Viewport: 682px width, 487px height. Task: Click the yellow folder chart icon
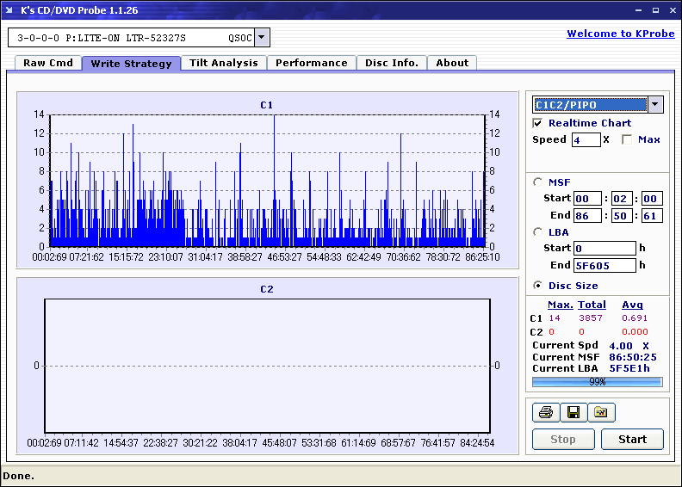click(x=601, y=413)
